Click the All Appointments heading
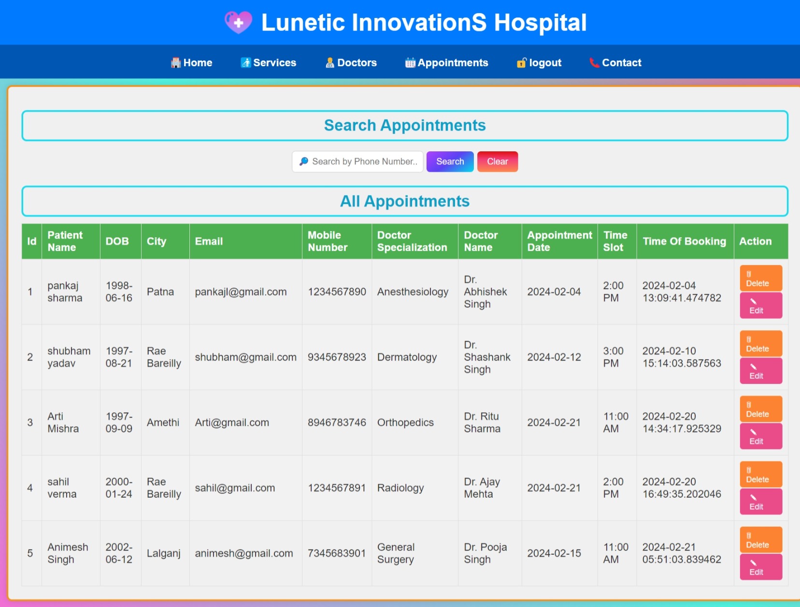 405,201
